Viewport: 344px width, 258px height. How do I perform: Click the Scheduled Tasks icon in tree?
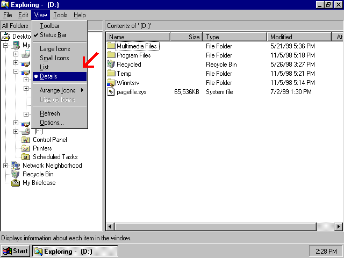pyautogui.click(x=26, y=157)
